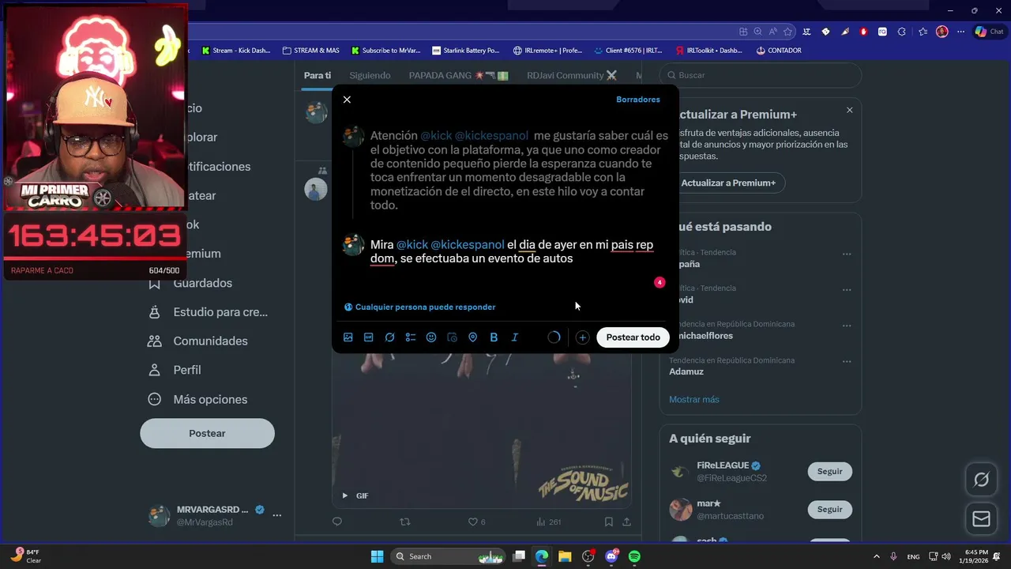Bookmark the post below composer
Image resolution: width=1011 pixels, height=569 pixels.
click(608, 522)
